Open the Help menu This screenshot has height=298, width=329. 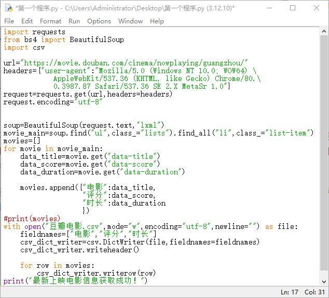pyautogui.click(x=157, y=21)
